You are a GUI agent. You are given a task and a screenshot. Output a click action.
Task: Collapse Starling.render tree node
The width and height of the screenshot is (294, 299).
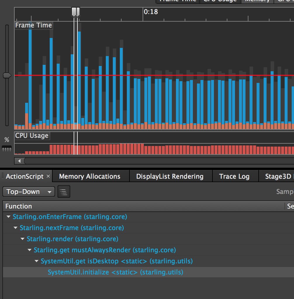[23, 239]
